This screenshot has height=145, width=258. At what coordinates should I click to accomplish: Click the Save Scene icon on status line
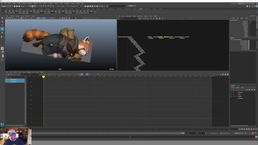(19, 6)
